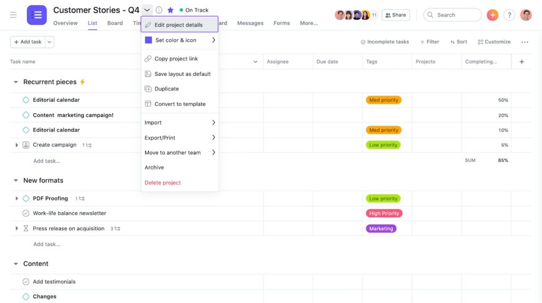Click the orange plus quick-add button
The height and width of the screenshot is (303, 542).
492,15
